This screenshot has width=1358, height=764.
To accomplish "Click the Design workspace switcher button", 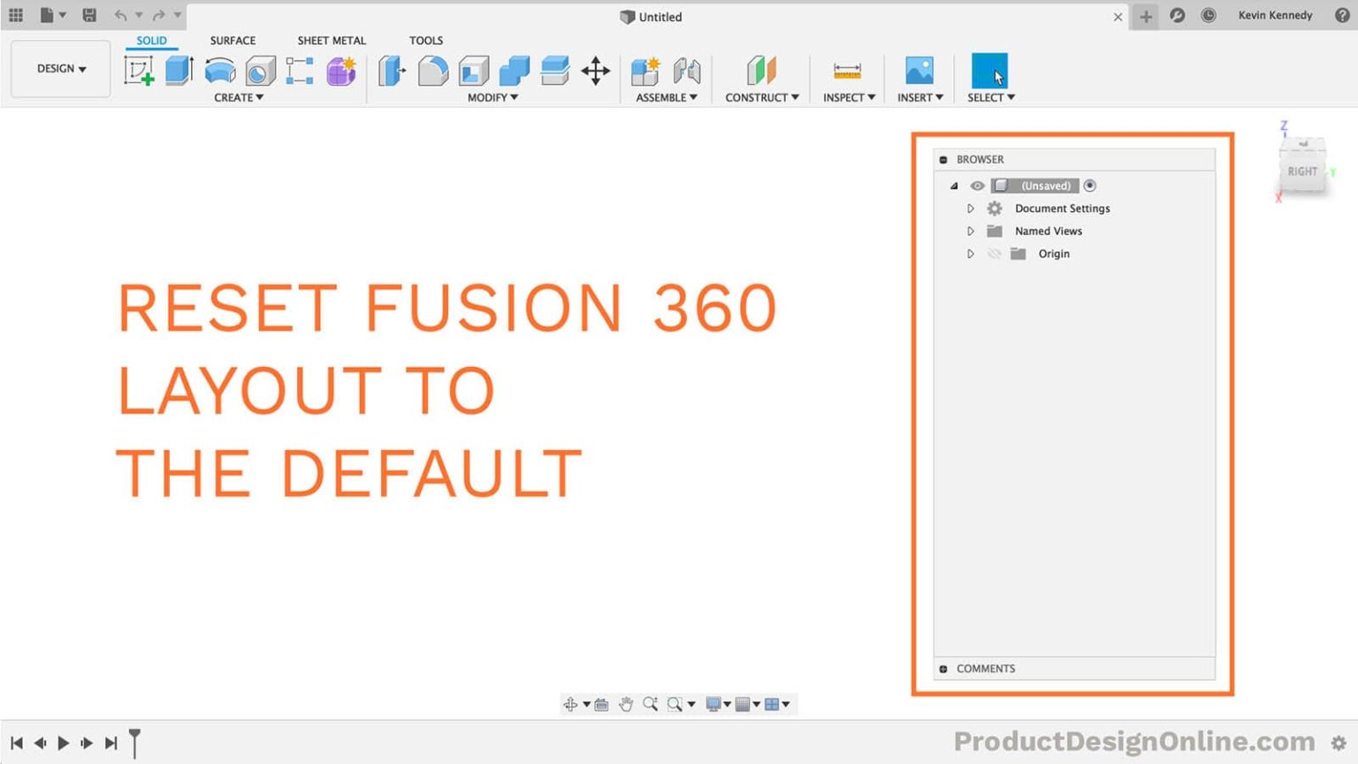I will [59, 68].
